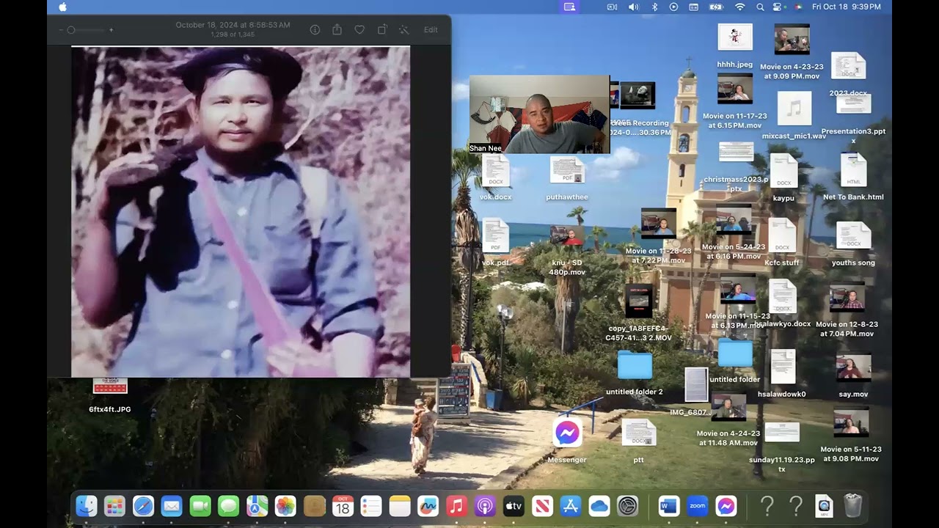The image size is (939, 528).
Task: Select the 'Movie on 4-23-23' video file
Action: pyautogui.click(x=792, y=40)
